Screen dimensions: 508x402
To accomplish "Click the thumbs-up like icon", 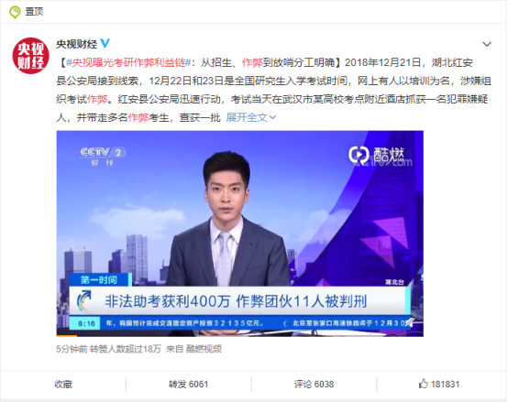I will [x=423, y=384].
